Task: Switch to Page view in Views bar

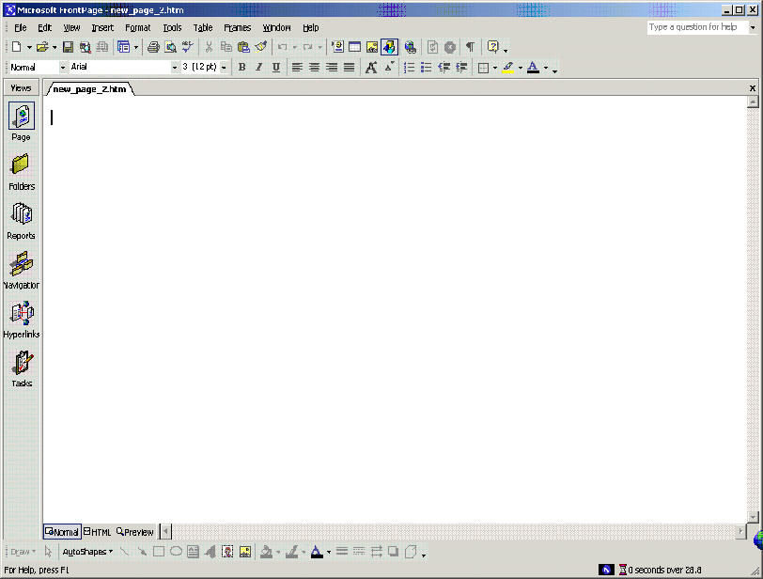Action: pyautogui.click(x=21, y=121)
